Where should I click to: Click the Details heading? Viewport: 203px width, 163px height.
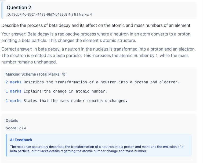12,121
